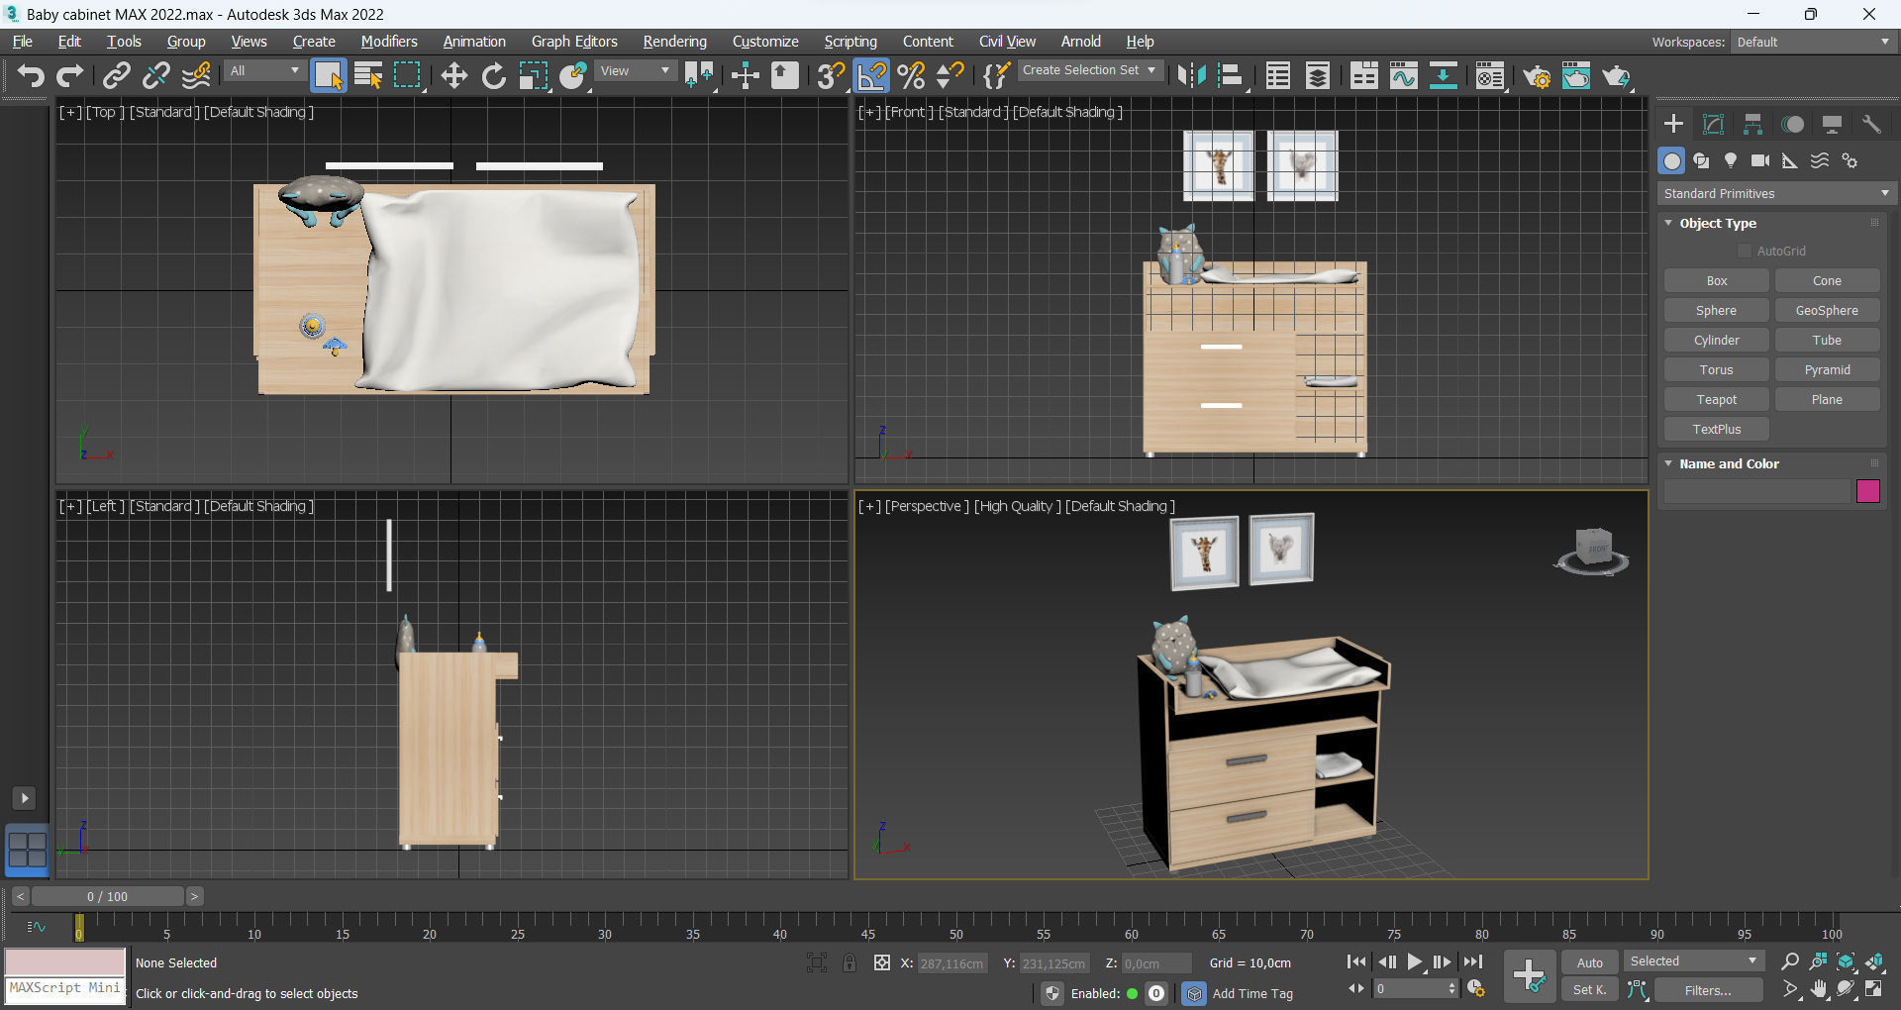Select the Cameras category icon

[x=1760, y=160]
